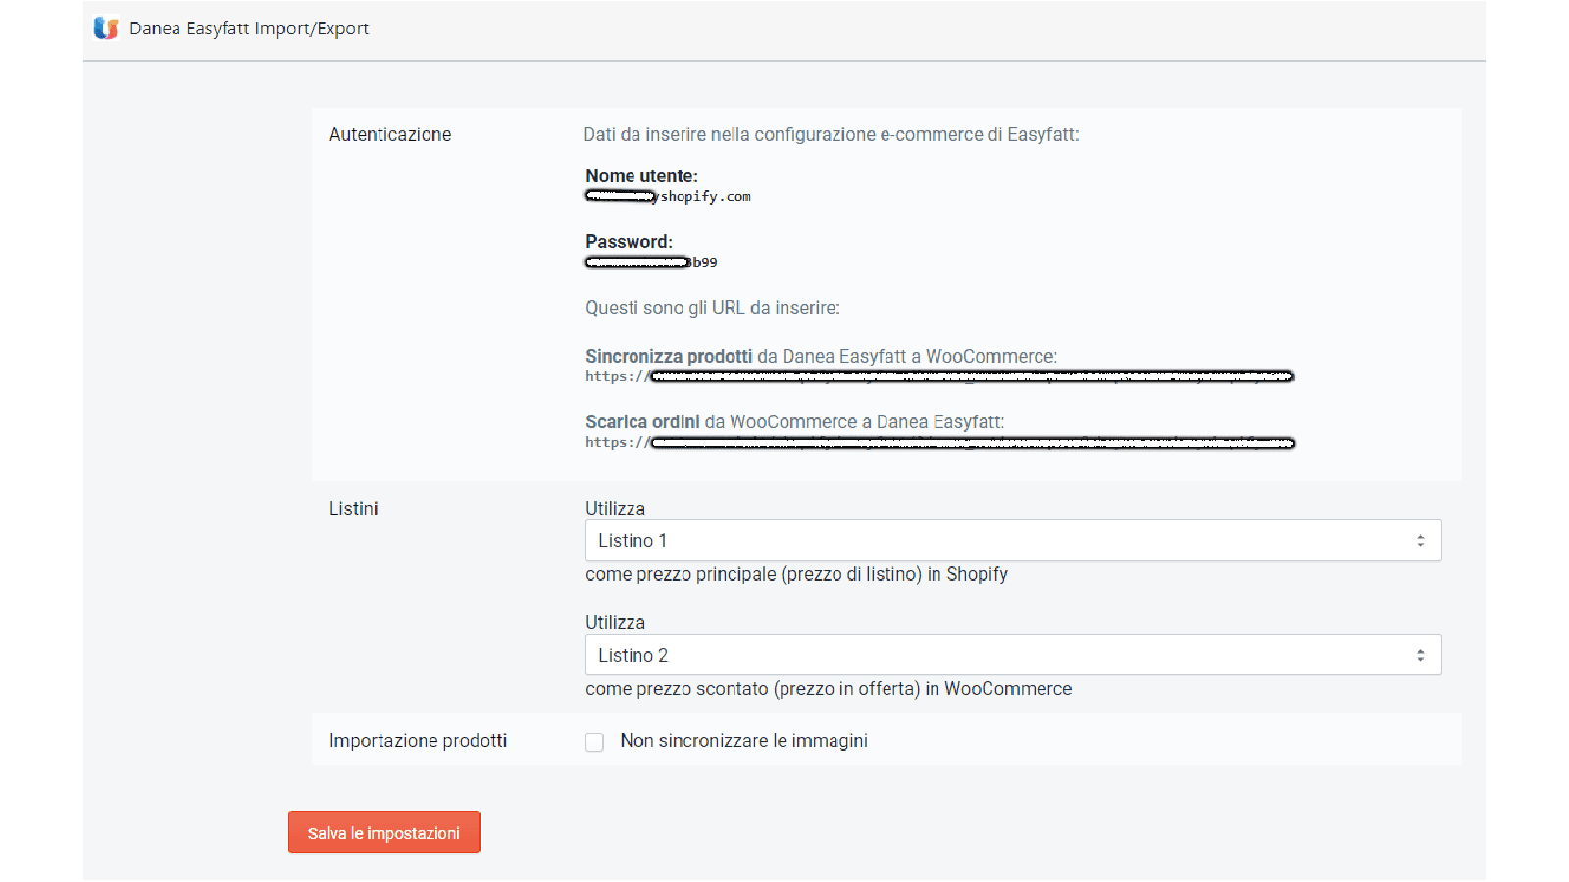Click the Scarica ordini redacted URL
1569x882 pixels.
tap(939, 443)
